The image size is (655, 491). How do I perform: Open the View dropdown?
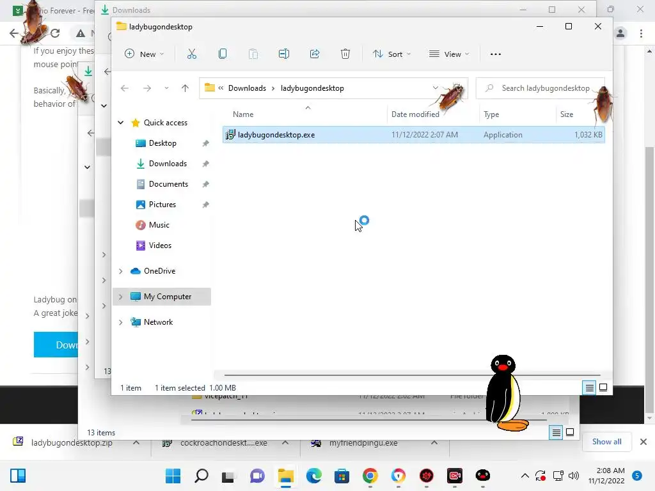pyautogui.click(x=449, y=54)
